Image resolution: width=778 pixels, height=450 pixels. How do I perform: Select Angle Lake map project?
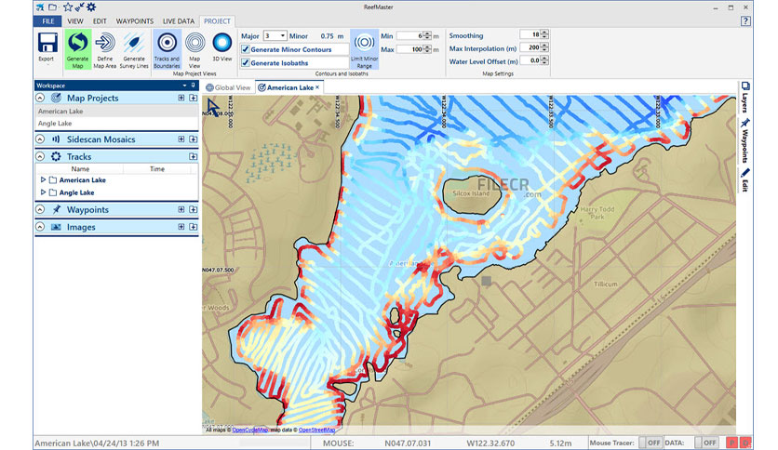pos(116,124)
